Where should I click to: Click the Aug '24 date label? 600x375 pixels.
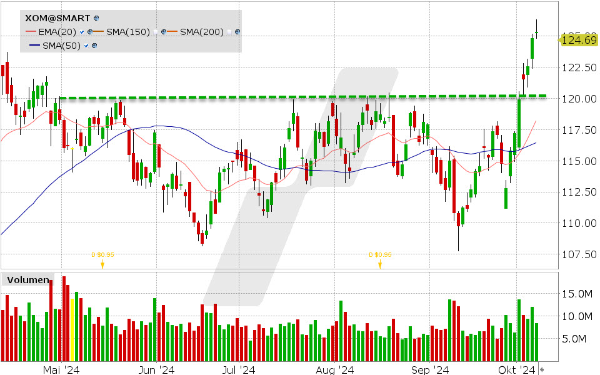[x=334, y=369]
